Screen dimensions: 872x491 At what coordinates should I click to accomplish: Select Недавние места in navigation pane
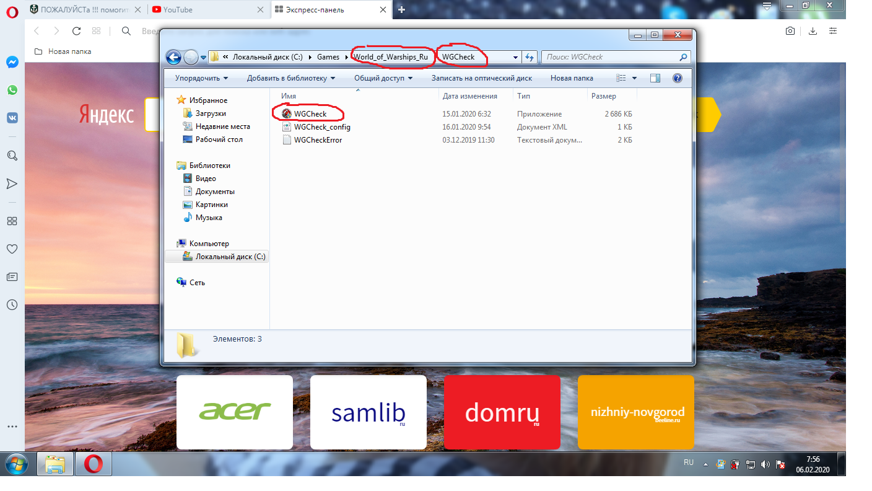point(222,126)
